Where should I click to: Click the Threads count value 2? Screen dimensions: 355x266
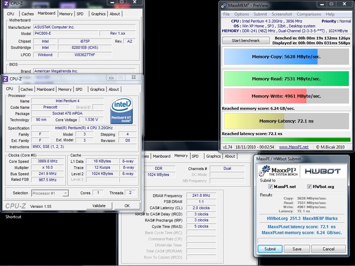130,193
